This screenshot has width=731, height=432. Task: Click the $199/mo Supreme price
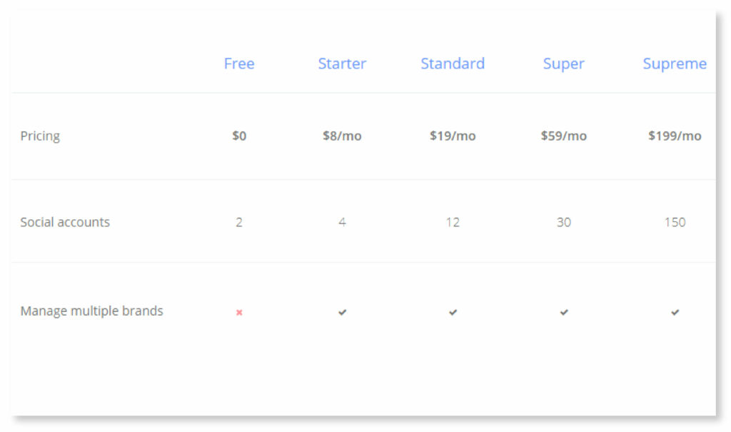(675, 136)
